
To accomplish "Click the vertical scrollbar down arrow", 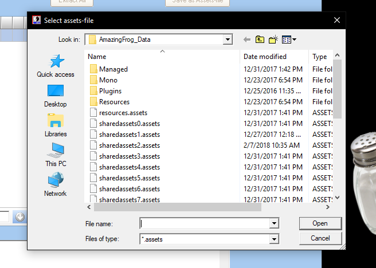I will tap(338, 198).
